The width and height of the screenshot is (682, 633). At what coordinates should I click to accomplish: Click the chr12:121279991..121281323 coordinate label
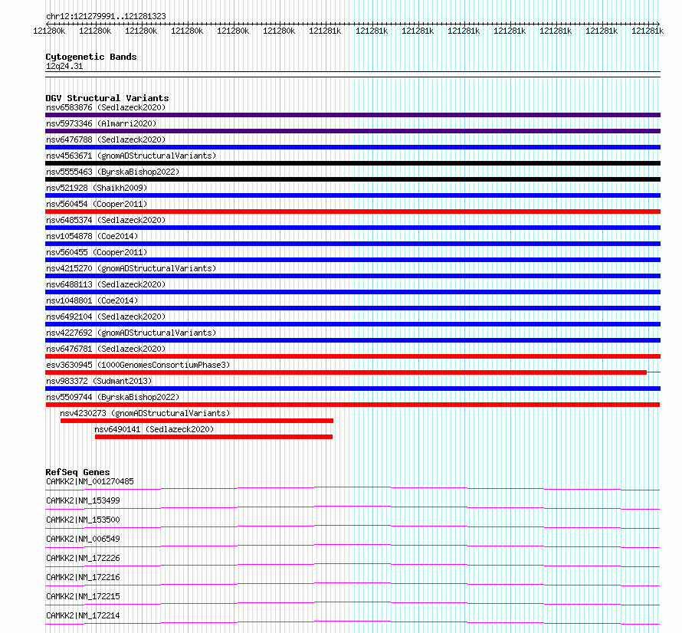pyautogui.click(x=106, y=16)
